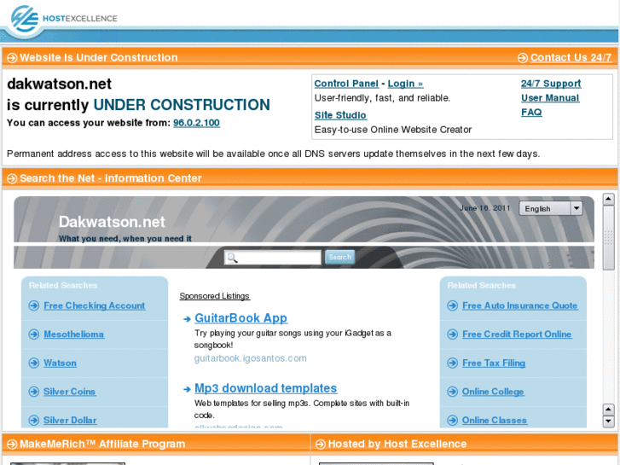
Task: Open the Silver Coins related search
Action: (x=70, y=392)
